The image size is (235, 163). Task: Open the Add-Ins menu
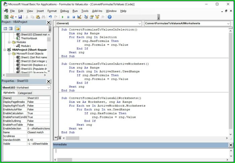click(97, 11)
